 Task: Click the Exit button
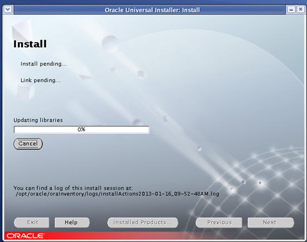coord(32,223)
